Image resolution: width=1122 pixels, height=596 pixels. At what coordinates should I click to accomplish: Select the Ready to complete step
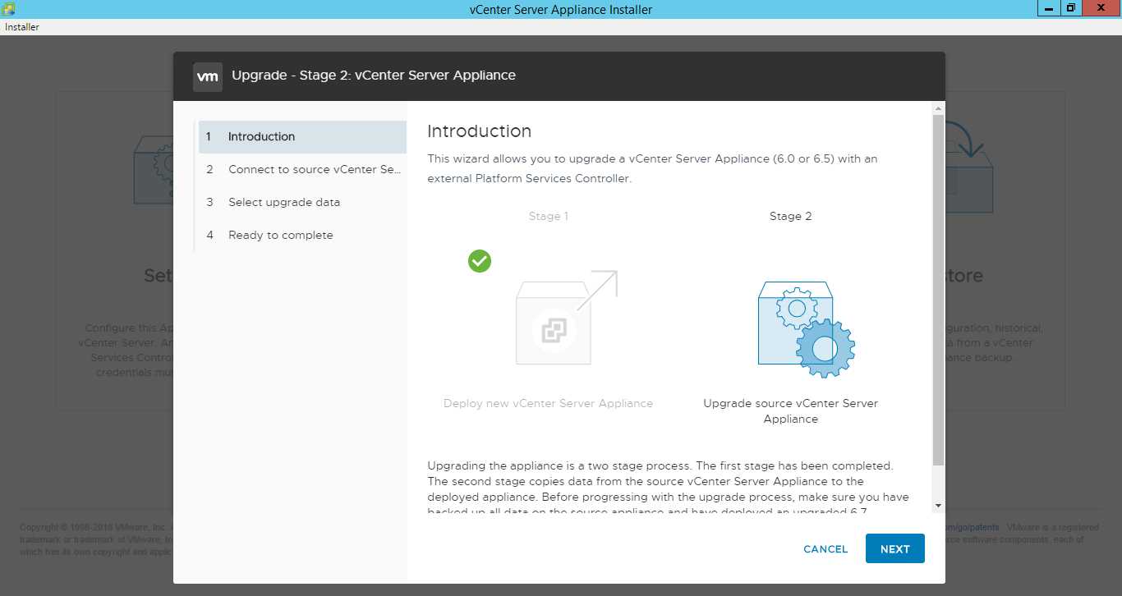coord(281,235)
